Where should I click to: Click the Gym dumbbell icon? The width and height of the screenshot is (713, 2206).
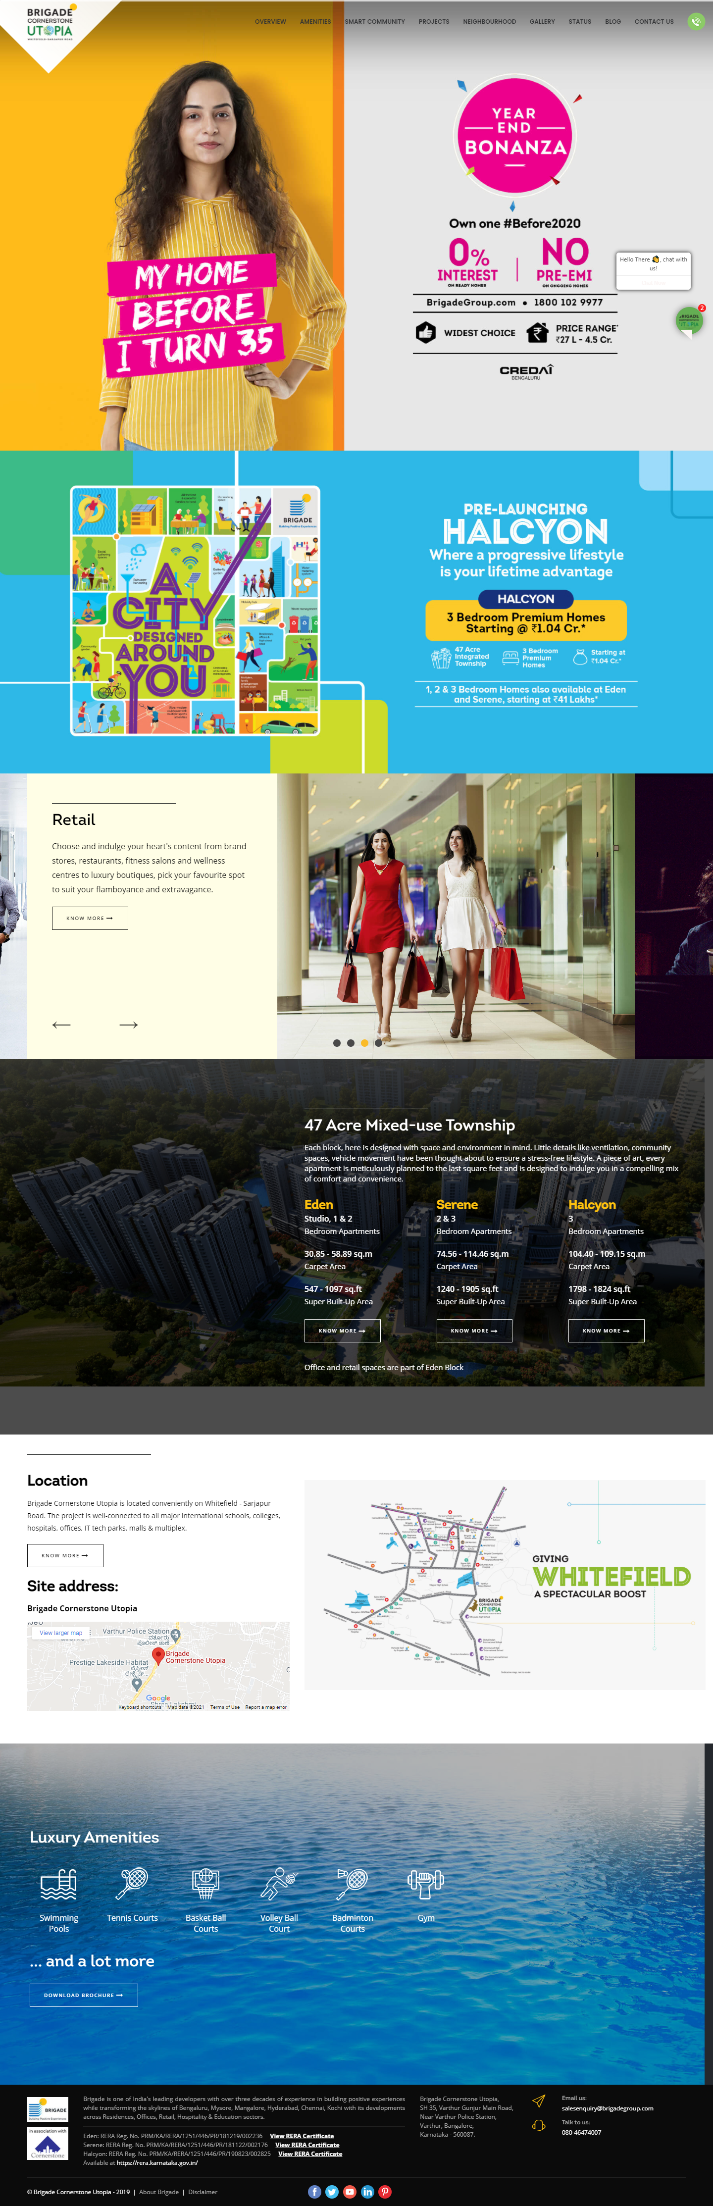(425, 1884)
